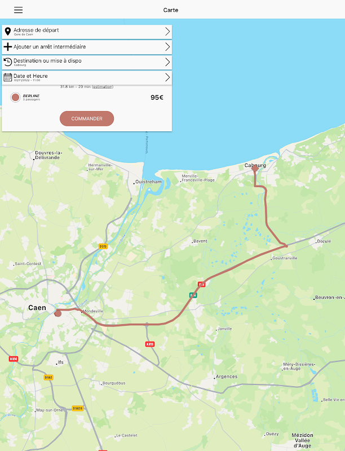Expand the Destination ou mise à dispo chevron
Image resolution: width=345 pixels, height=451 pixels.
(x=167, y=62)
